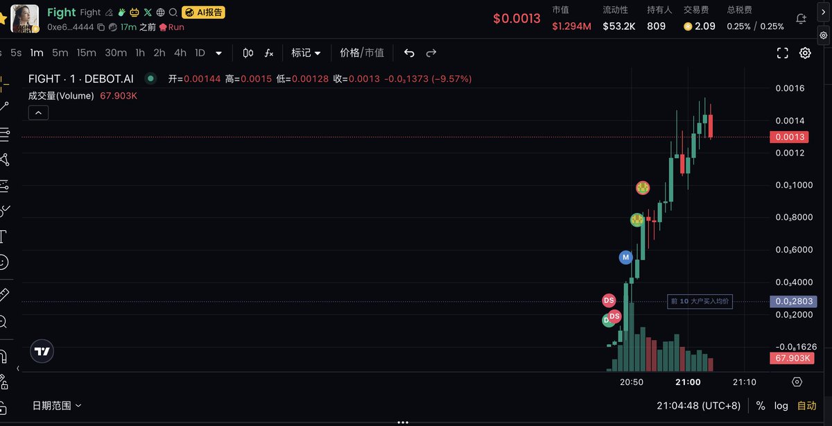This screenshot has width=832, height=426.
Task: Click the green emoji marker on chart
Action: (637, 220)
